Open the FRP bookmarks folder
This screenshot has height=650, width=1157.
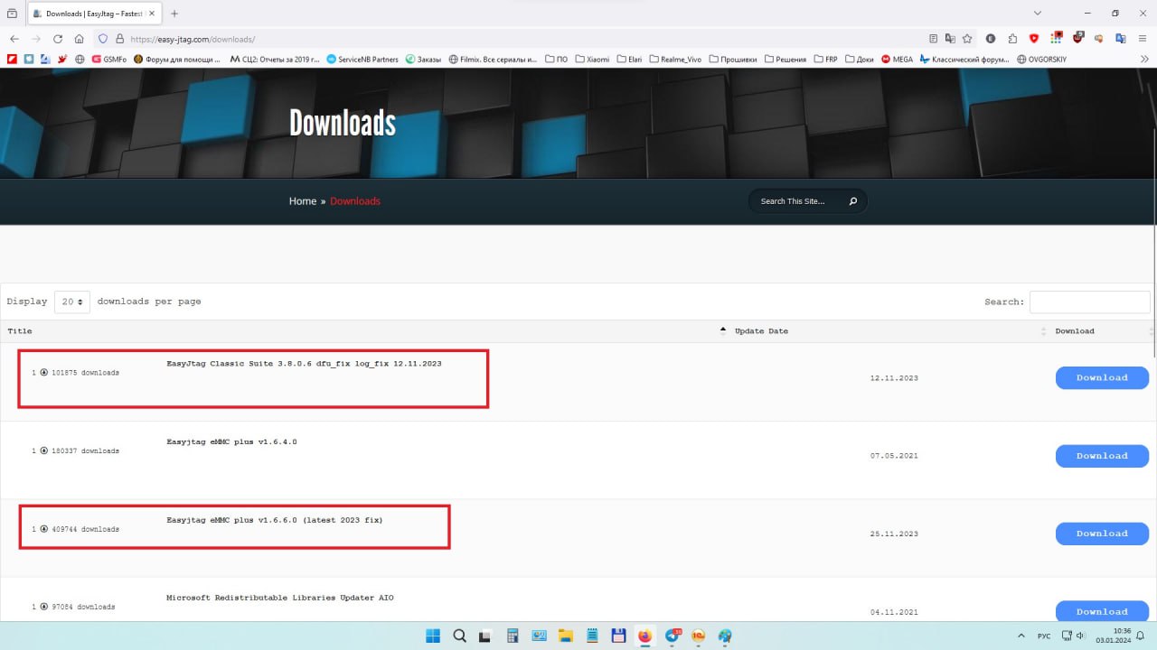click(824, 59)
